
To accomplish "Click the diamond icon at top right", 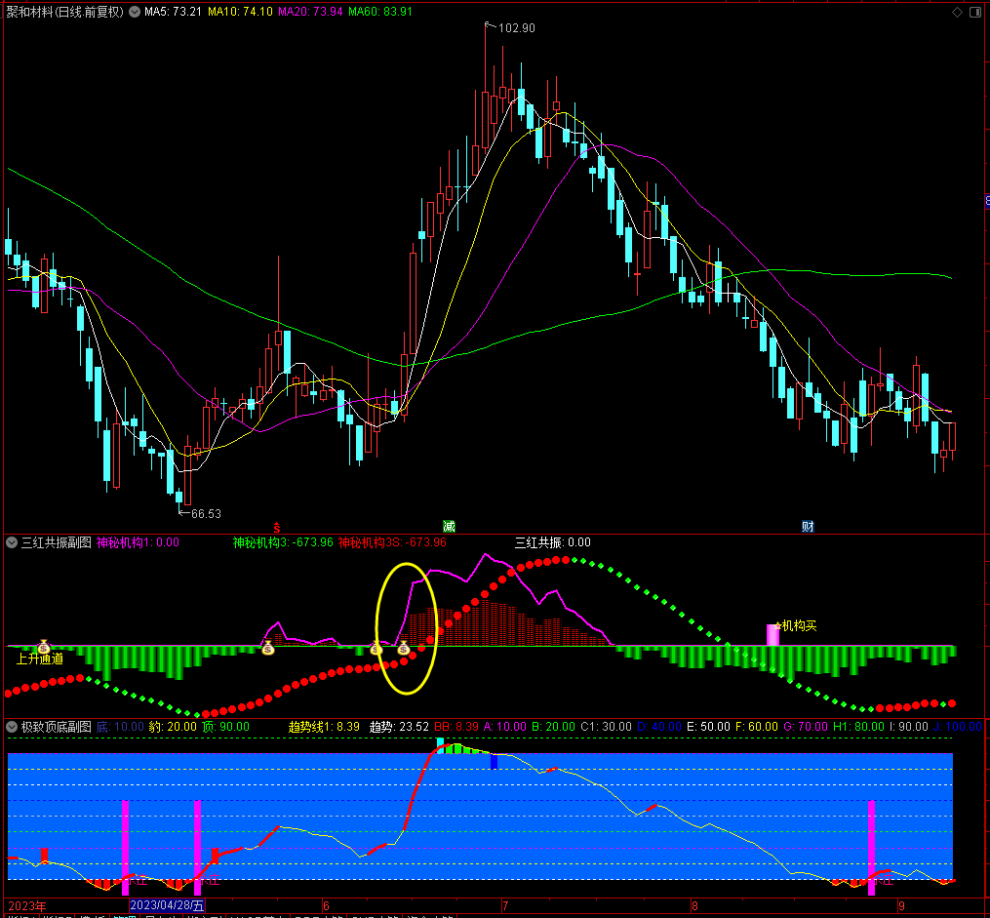I will (x=957, y=12).
